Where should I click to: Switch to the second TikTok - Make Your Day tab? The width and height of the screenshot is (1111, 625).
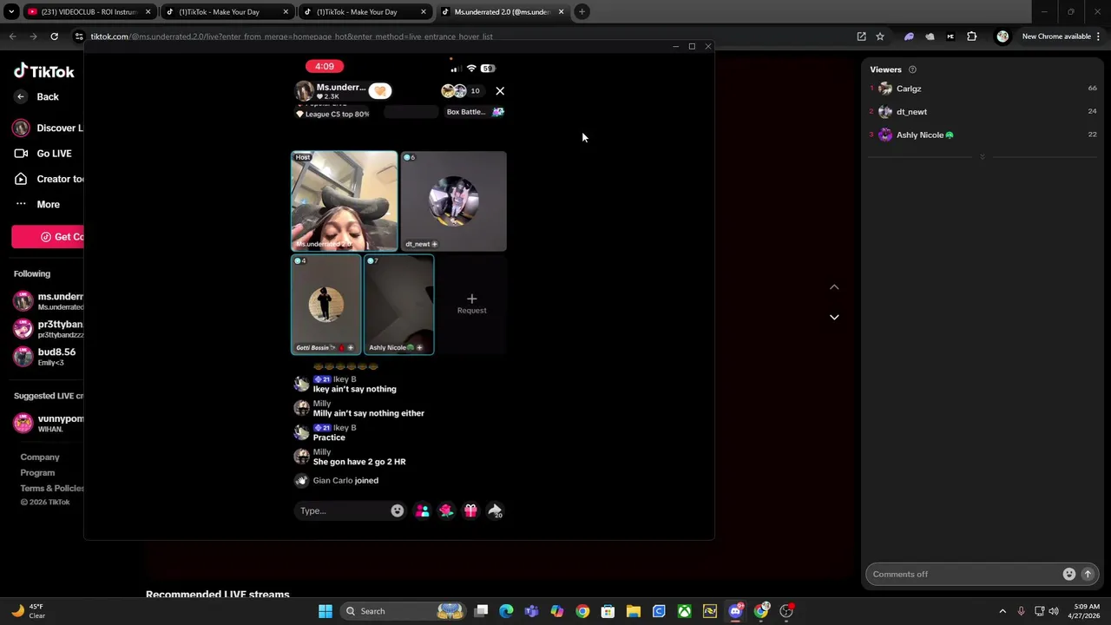[x=364, y=12]
